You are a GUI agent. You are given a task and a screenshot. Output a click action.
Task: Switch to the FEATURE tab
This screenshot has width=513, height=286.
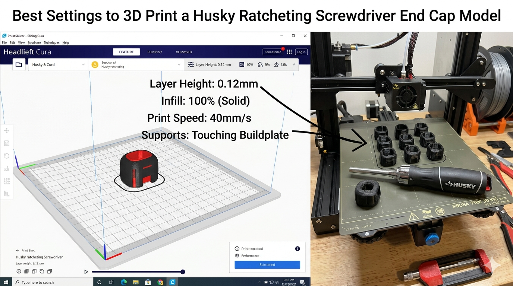coord(126,52)
